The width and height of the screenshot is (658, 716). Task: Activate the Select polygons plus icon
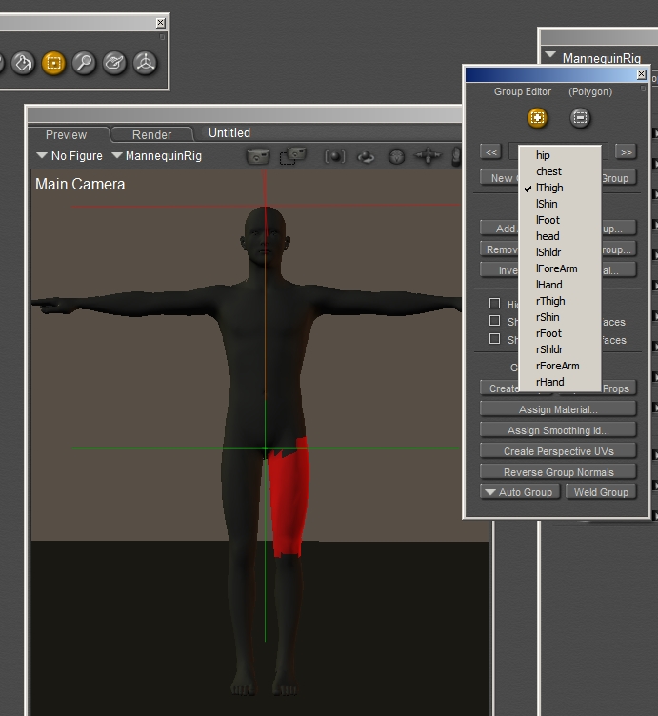point(538,118)
